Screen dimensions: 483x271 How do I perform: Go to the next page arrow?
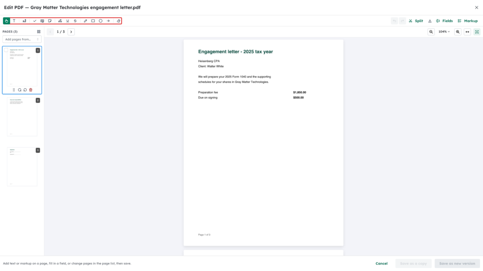(x=71, y=32)
